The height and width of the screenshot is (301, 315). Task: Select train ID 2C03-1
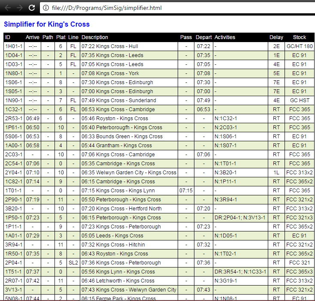14,155
